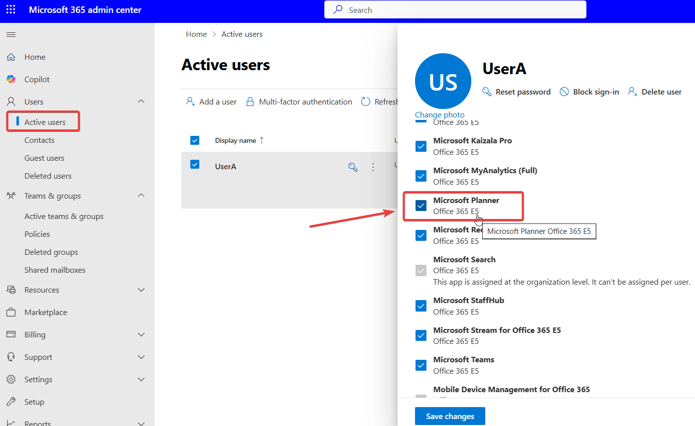Click the Billing card icon
This screenshot has width=695, height=426.
coord(11,335)
